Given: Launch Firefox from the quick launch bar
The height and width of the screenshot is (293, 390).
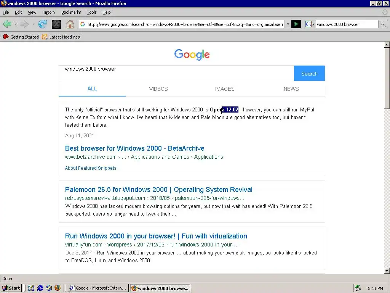Looking at the screenshot, I should 58,288.
